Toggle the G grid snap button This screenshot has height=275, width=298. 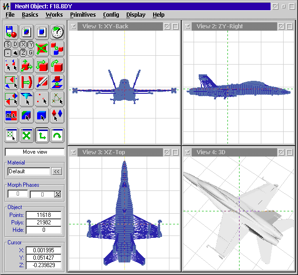(x=31, y=52)
